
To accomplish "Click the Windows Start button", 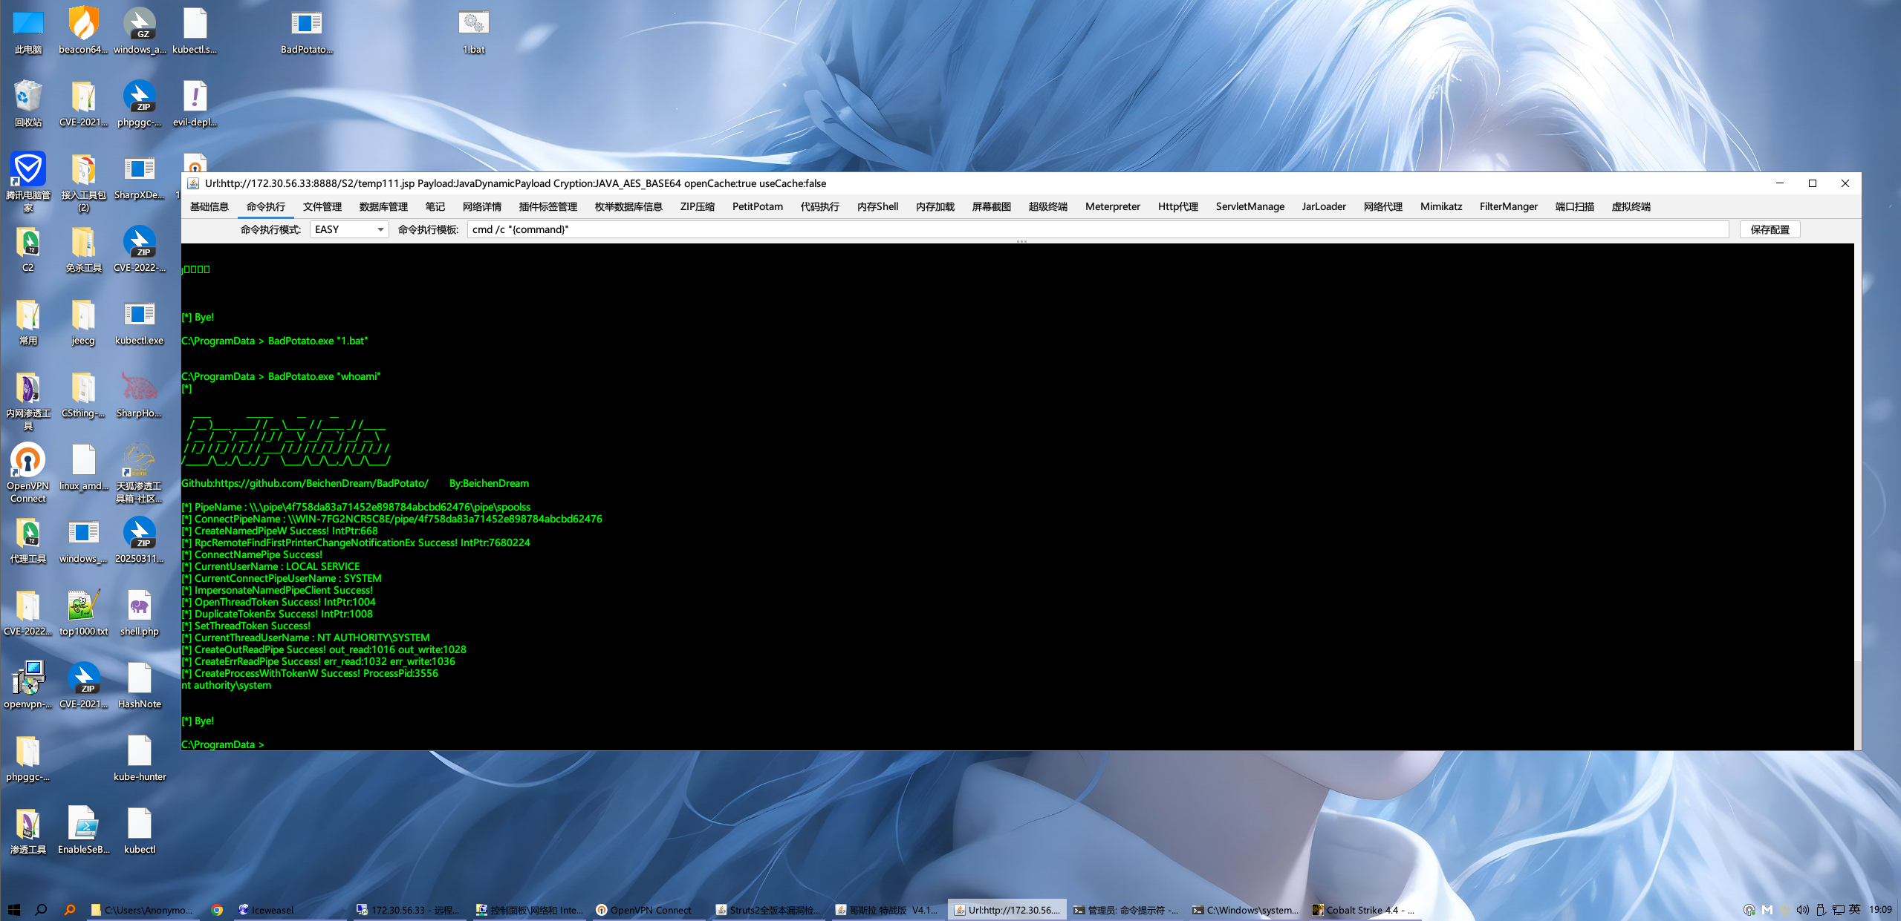I will [x=13, y=910].
